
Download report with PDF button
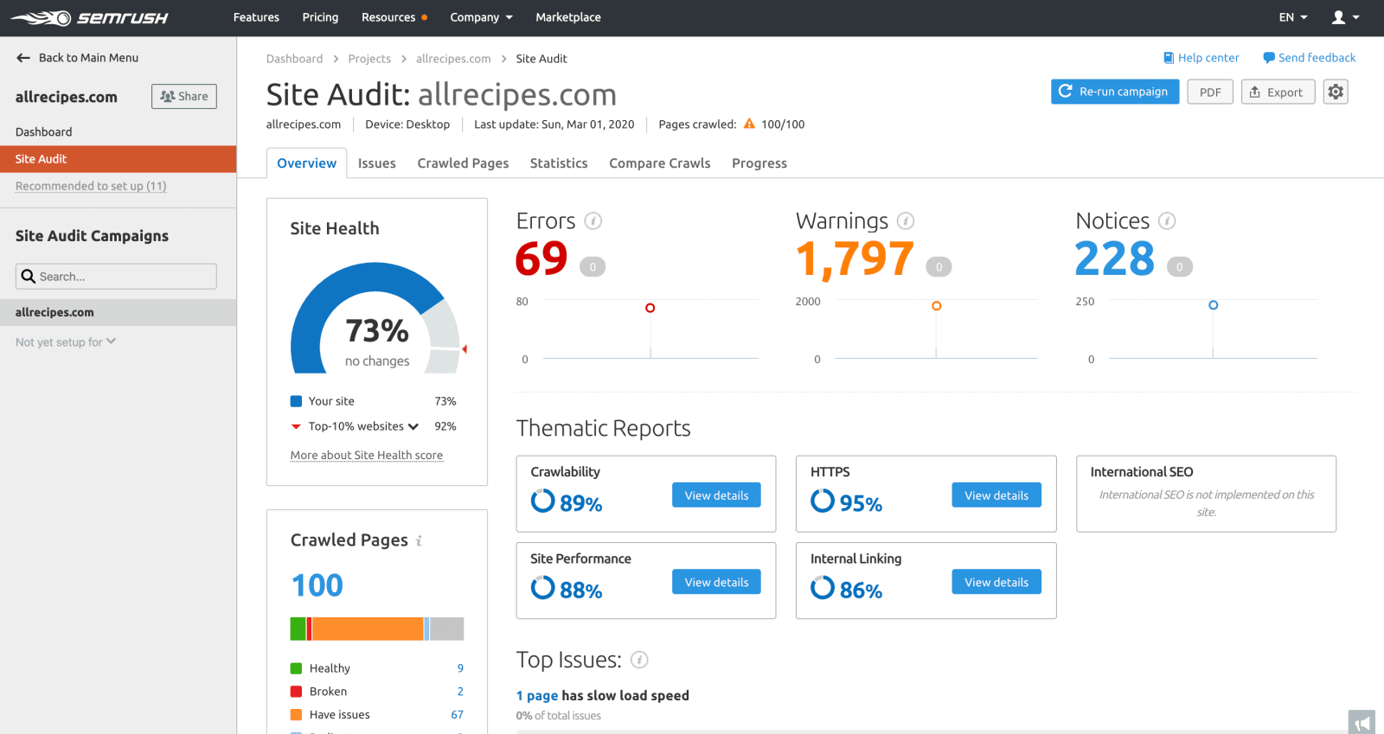[1210, 92]
